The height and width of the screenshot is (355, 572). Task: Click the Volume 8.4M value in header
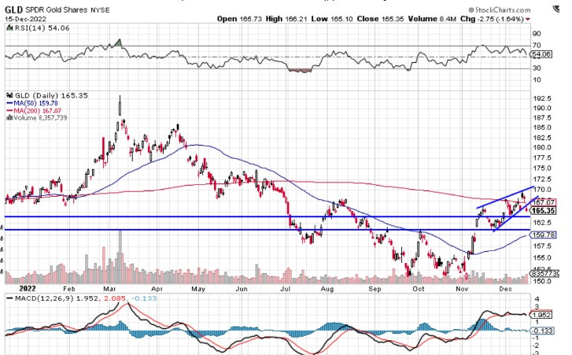tap(448, 19)
